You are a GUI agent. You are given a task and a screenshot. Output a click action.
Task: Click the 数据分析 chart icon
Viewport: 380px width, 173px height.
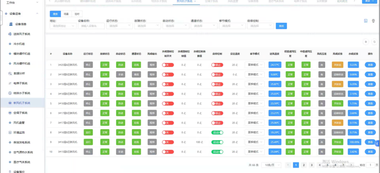point(10,73)
